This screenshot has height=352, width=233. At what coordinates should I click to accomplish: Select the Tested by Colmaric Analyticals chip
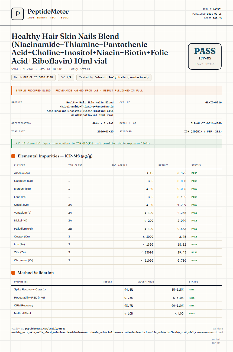pos(114,77)
